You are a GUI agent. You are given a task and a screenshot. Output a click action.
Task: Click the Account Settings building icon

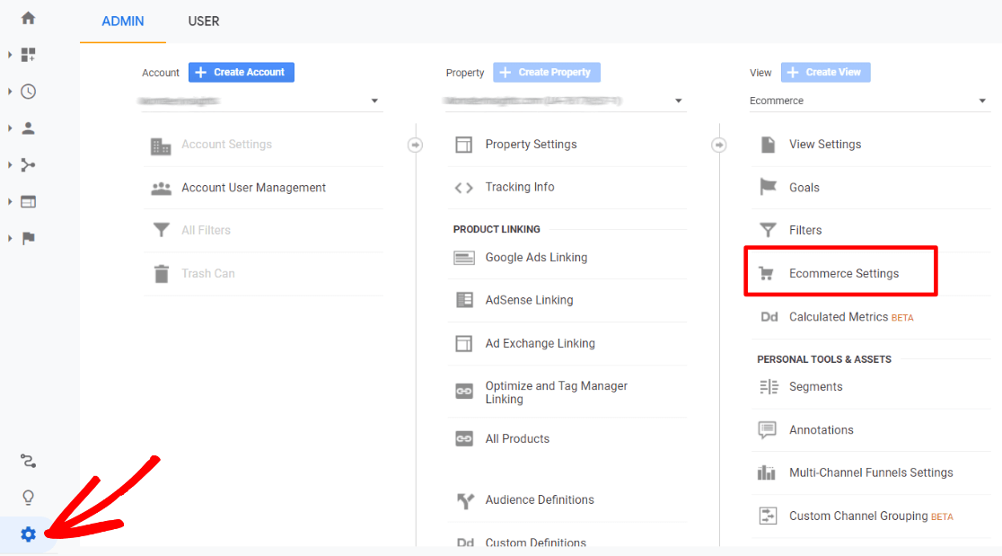tap(161, 146)
